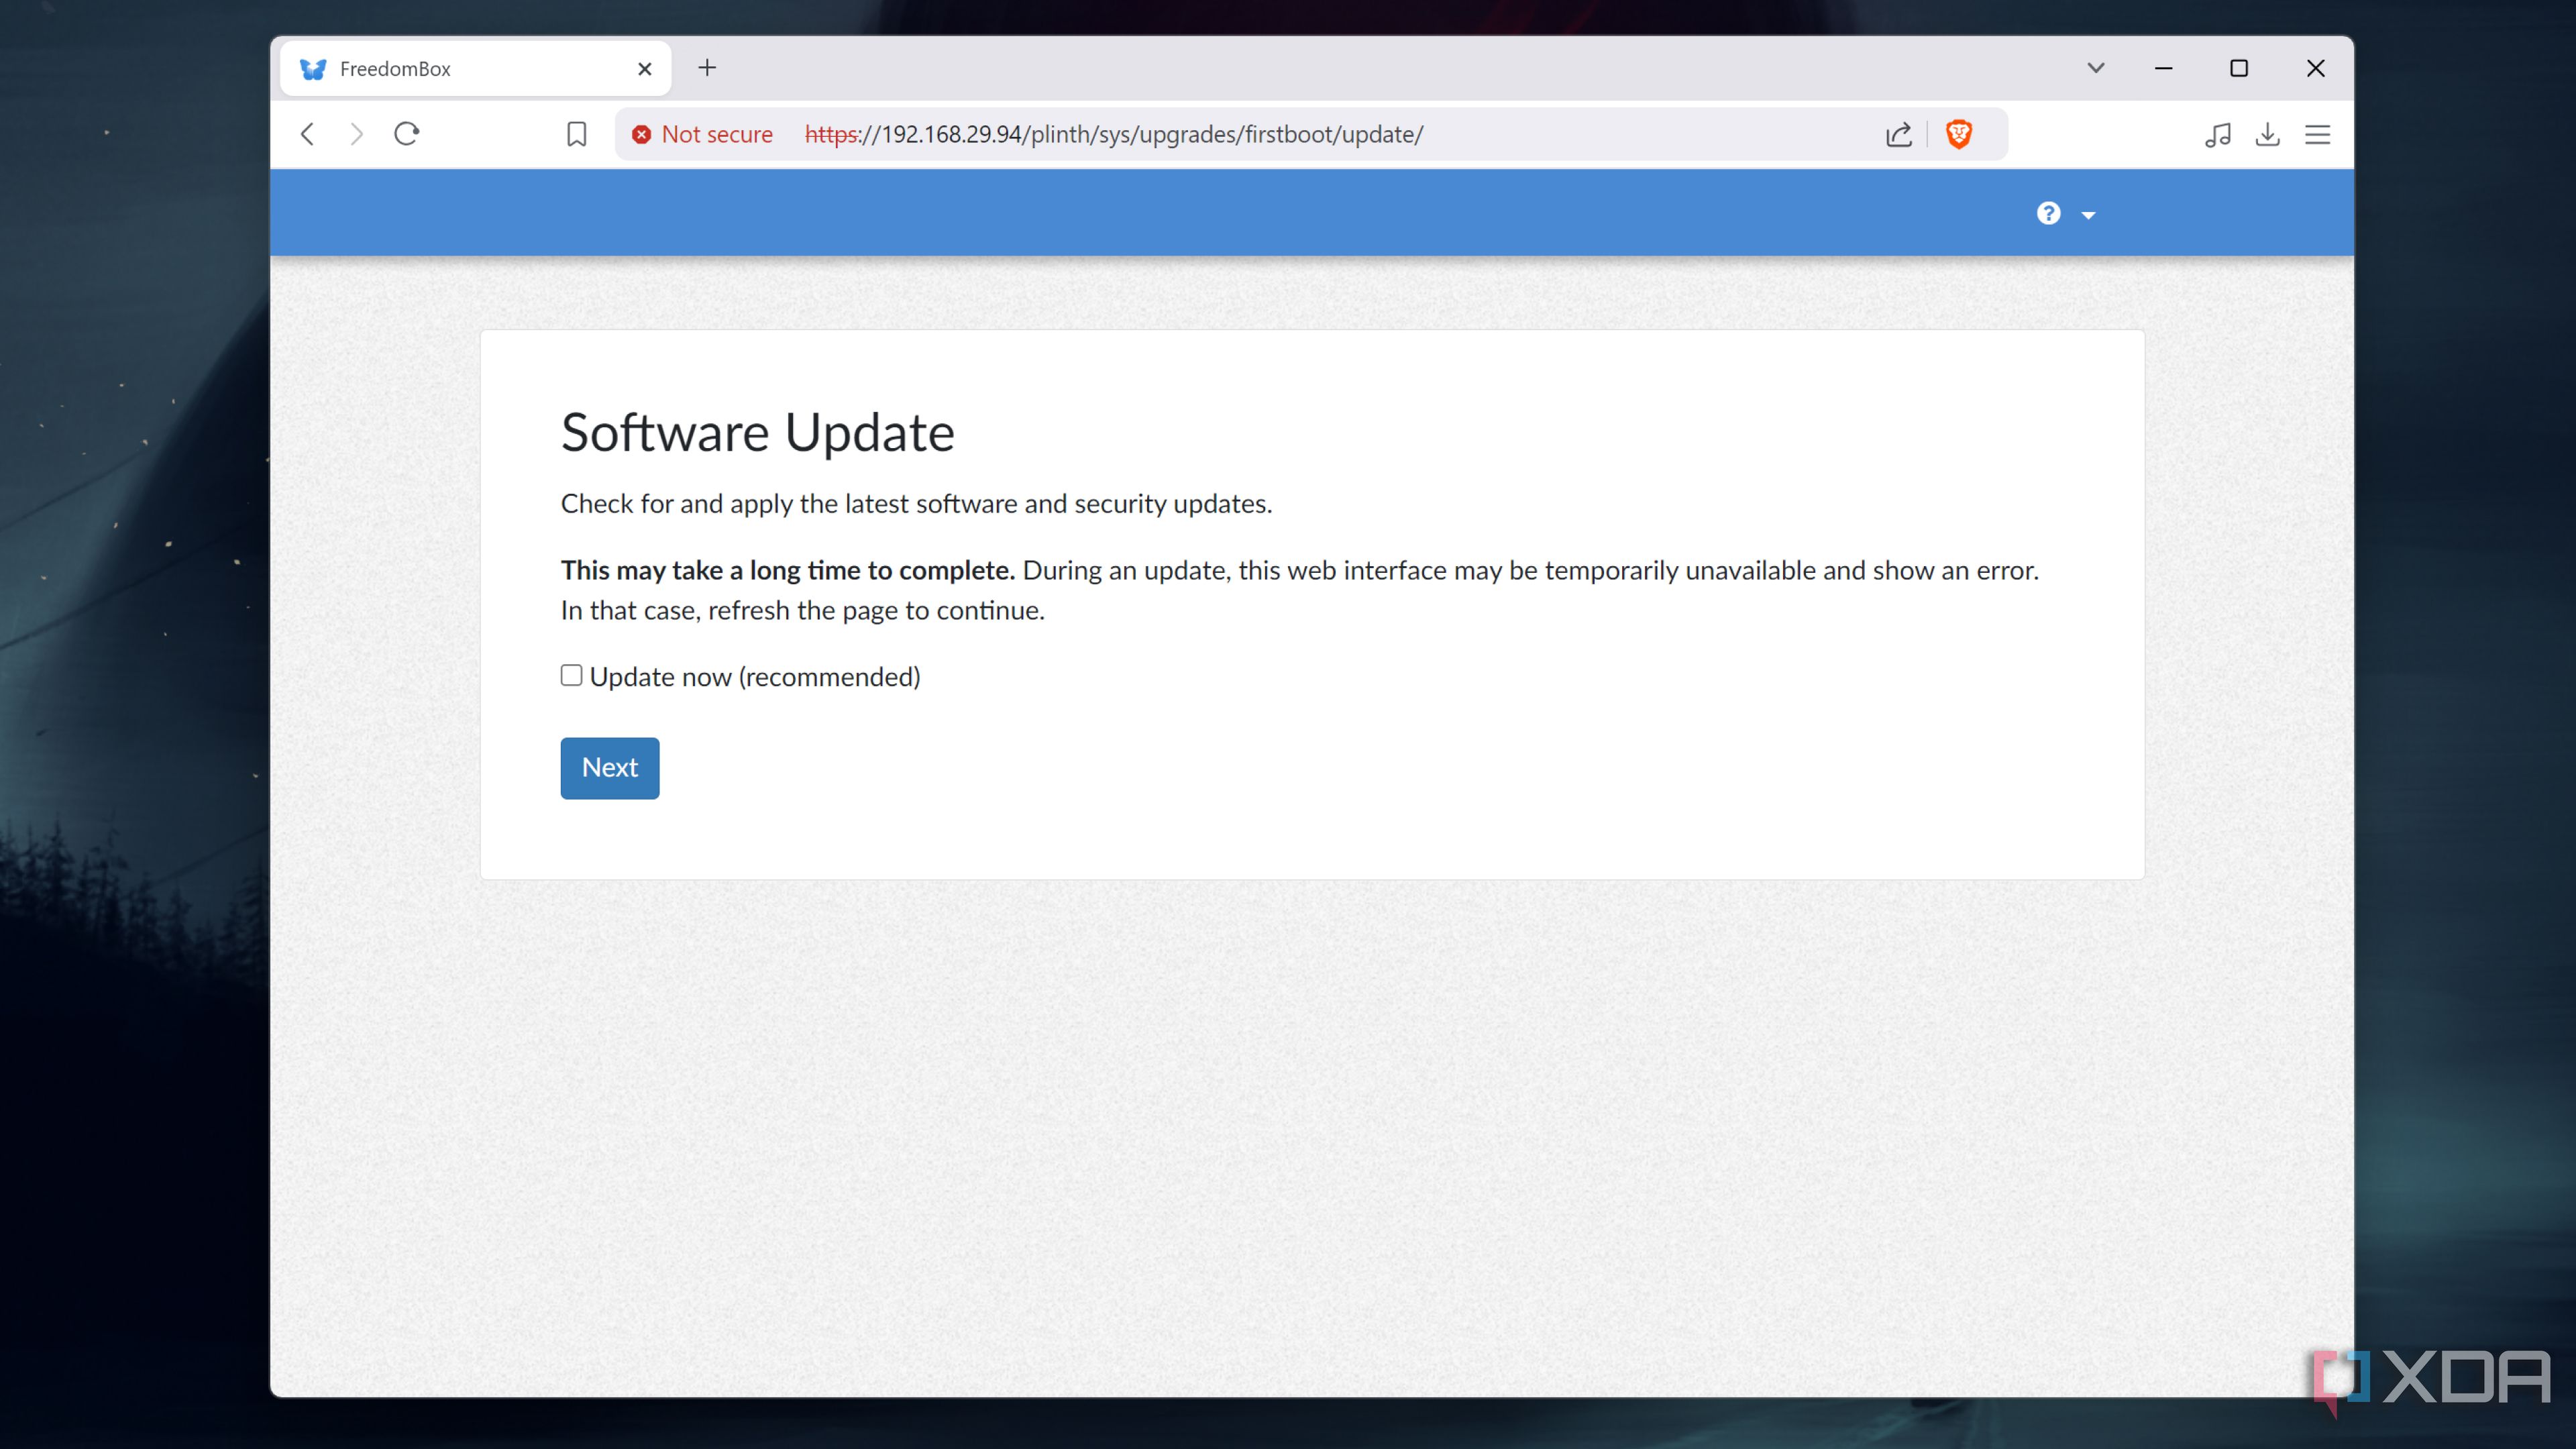Viewport: 2576px width, 1449px height.
Task: Click the Not secure warning badge
Action: pos(702,134)
